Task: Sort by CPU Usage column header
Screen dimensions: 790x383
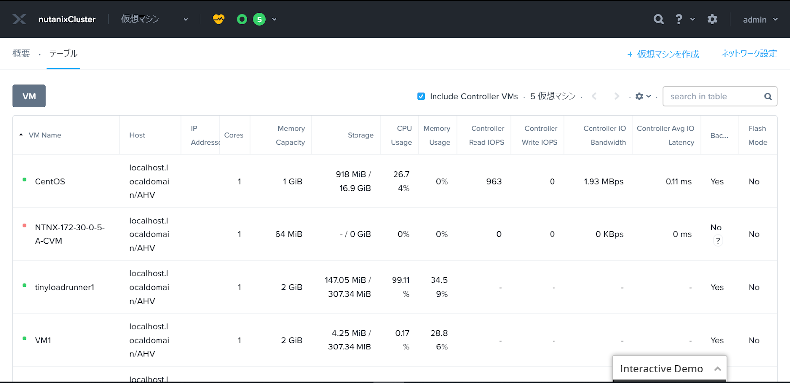Action: pos(401,135)
